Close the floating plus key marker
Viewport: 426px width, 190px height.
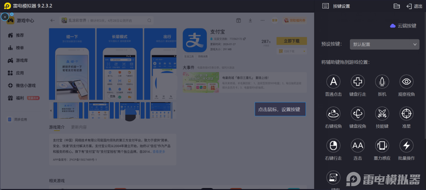pos(12,14)
